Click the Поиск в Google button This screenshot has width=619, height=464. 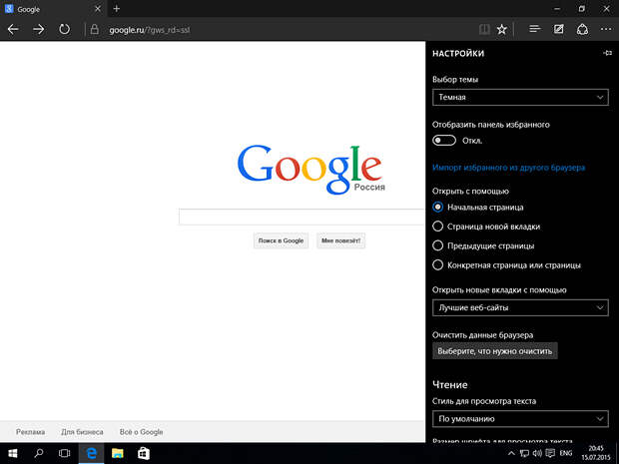point(281,240)
